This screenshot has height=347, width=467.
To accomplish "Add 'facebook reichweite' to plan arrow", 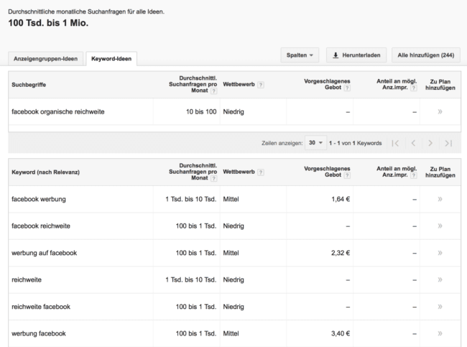I will click(440, 226).
